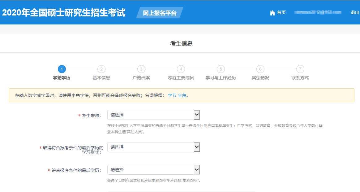Screen dimensions: 360x192
Task: Open the 半角 explanation link
Action: (x=182, y=95)
